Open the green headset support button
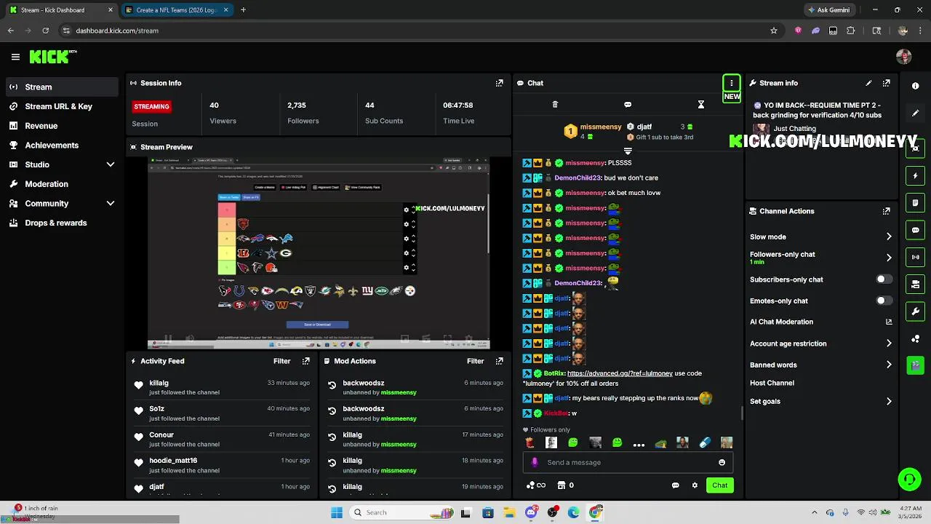 [909, 479]
